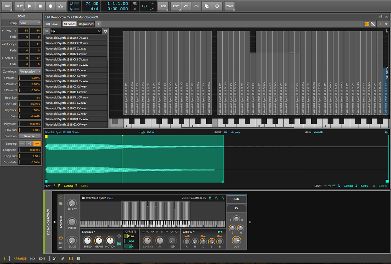Save the multisample with Save... button

pyautogui.click(x=53, y=24)
